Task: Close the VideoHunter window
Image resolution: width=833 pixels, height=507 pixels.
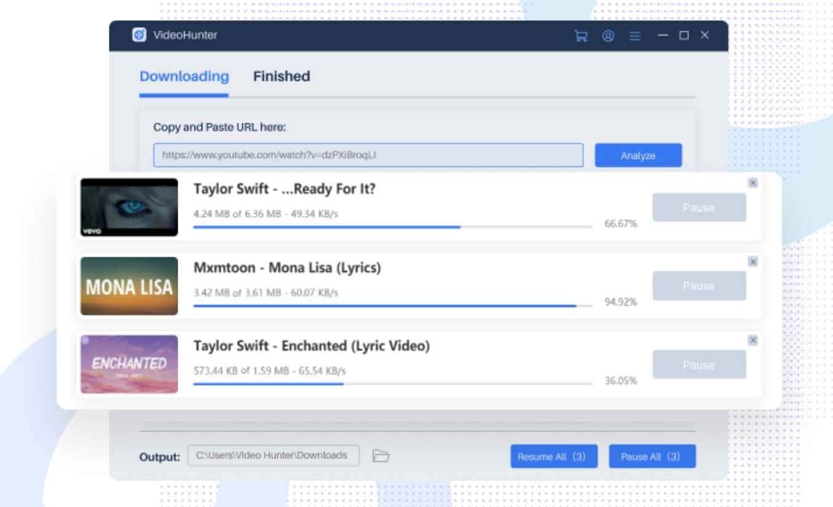Action: pyautogui.click(x=705, y=36)
